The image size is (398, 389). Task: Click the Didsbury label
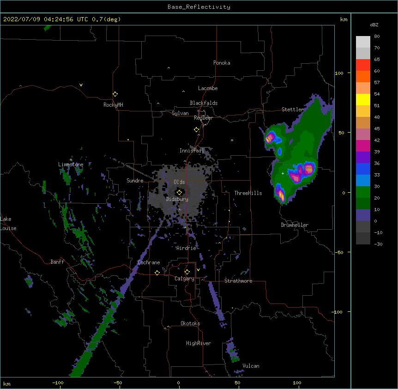177,199
